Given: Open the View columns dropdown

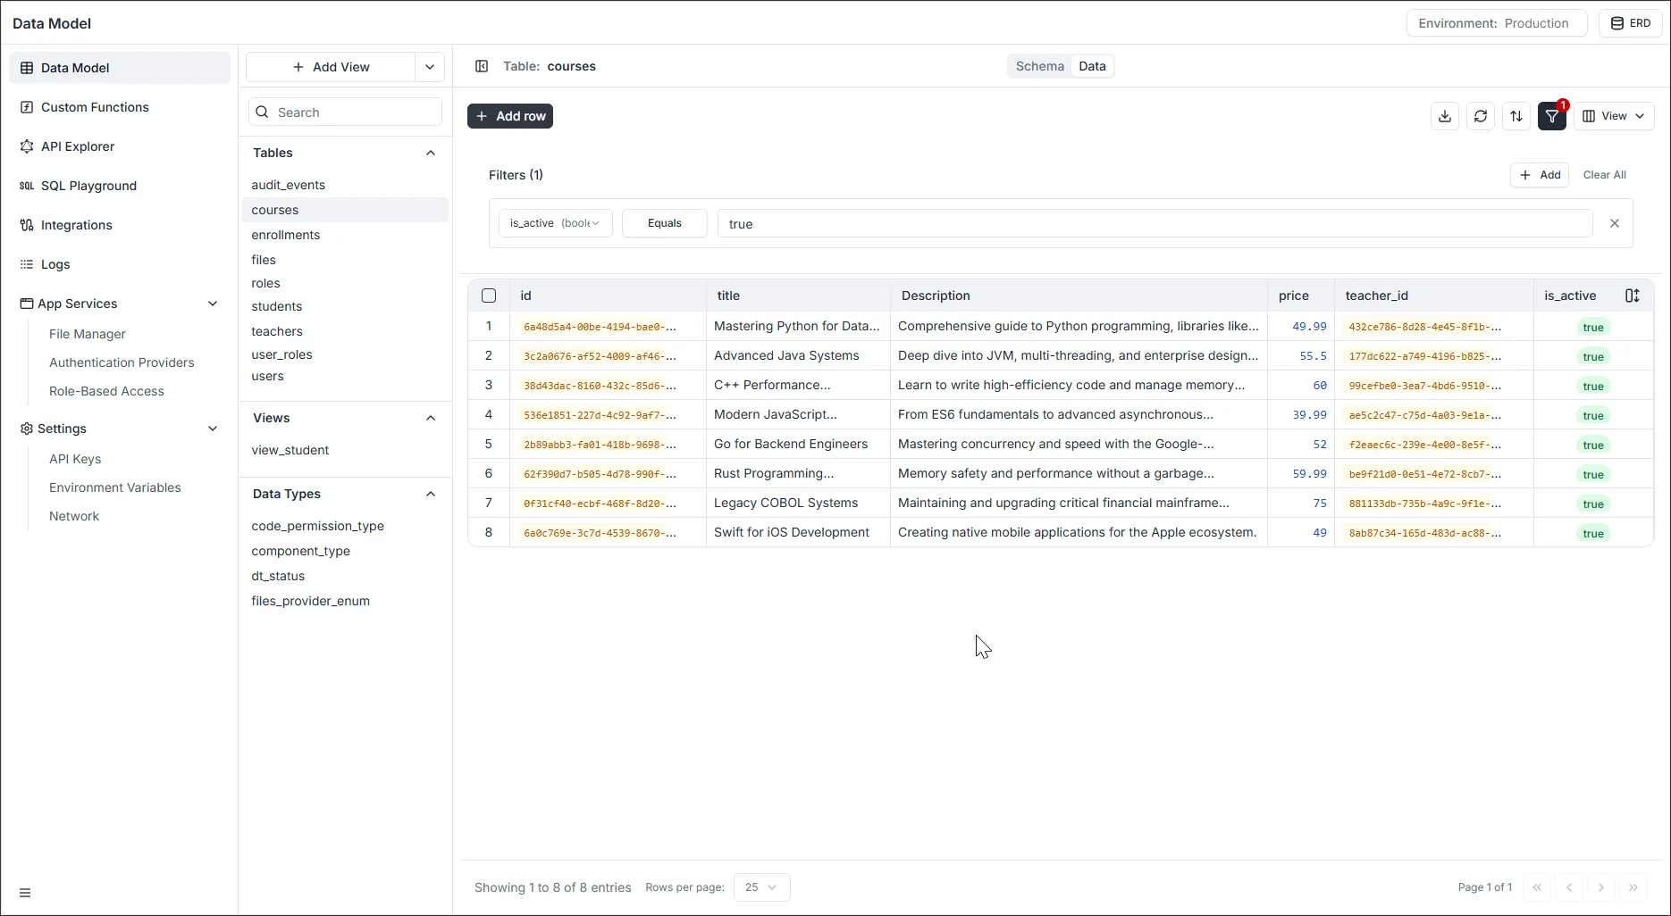Looking at the screenshot, I should coord(1613,116).
